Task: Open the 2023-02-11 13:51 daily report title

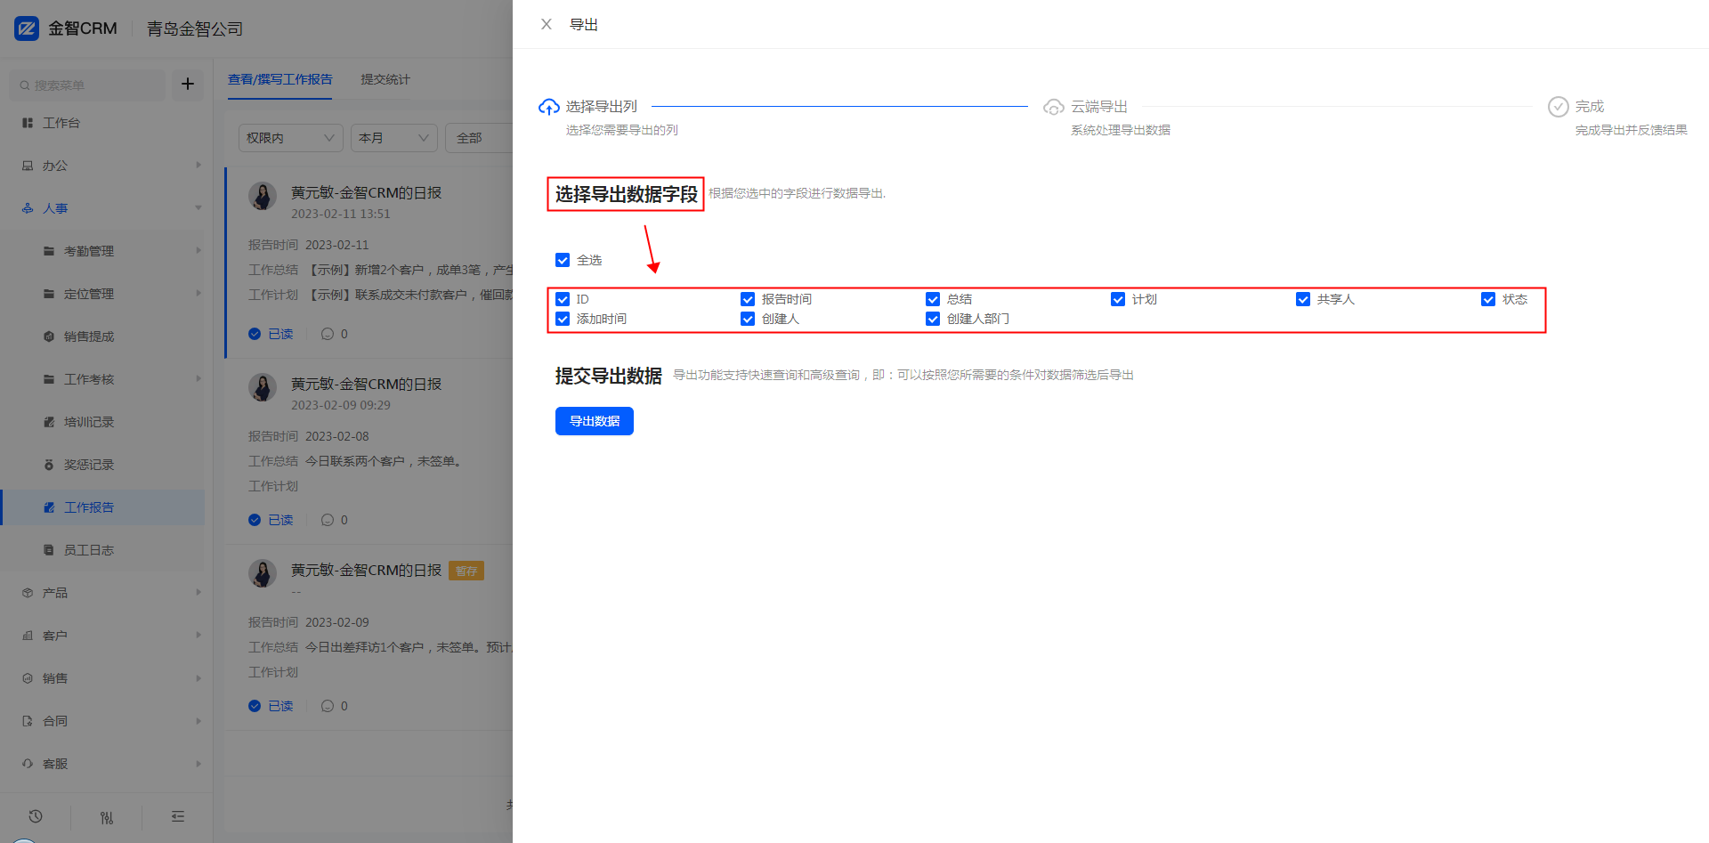Action: [x=366, y=192]
